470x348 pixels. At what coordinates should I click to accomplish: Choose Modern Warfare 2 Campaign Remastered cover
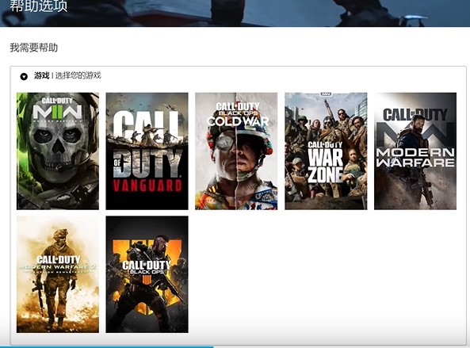click(58, 274)
